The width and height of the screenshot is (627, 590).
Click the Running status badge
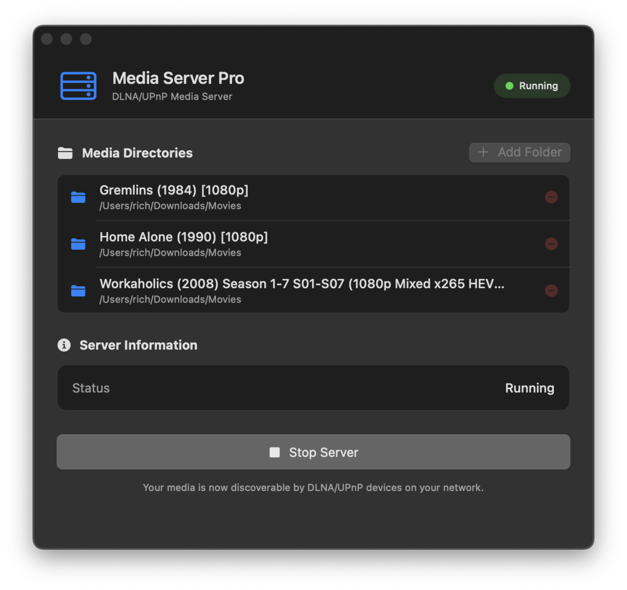click(532, 86)
